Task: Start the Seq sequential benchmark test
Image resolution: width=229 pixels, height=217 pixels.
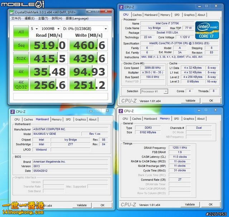Action: 21,45
